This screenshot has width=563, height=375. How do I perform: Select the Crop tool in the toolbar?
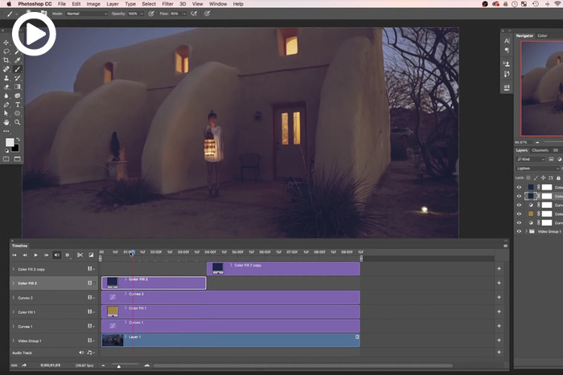point(6,60)
